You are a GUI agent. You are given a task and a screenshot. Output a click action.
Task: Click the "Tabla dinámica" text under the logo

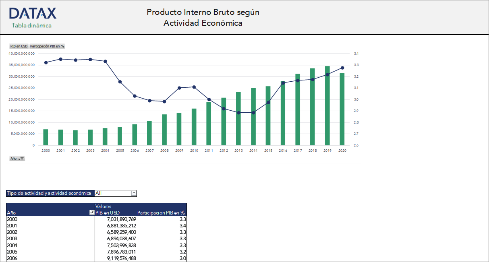pos(32,25)
